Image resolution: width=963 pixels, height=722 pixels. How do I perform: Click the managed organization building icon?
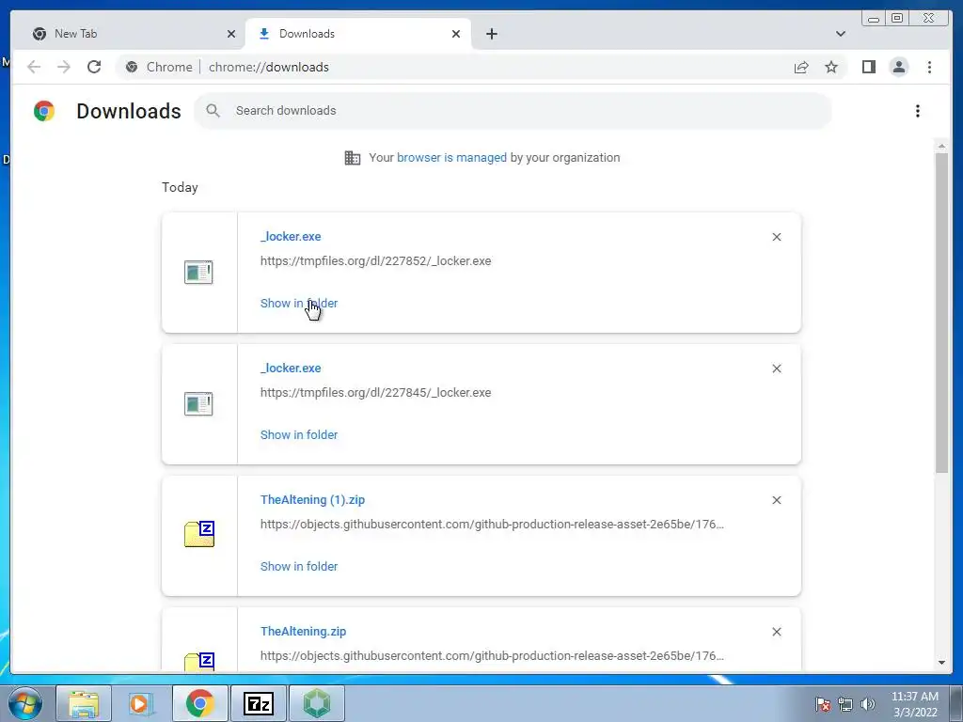pos(353,158)
